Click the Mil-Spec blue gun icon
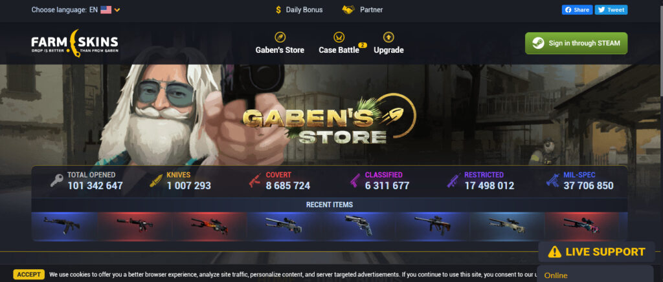This screenshot has width=663, height=282. click(553, 181)
